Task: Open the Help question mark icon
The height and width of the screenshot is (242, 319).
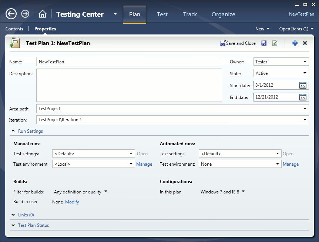Action: pyautogui.click(x=295, y=43)
